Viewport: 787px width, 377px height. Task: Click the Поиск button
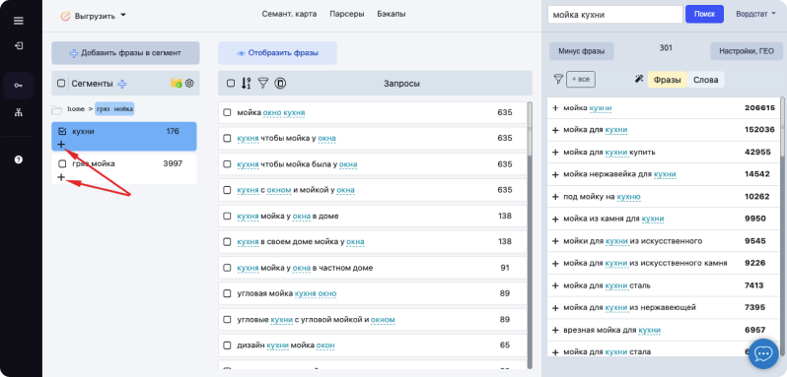coord(704,15)
